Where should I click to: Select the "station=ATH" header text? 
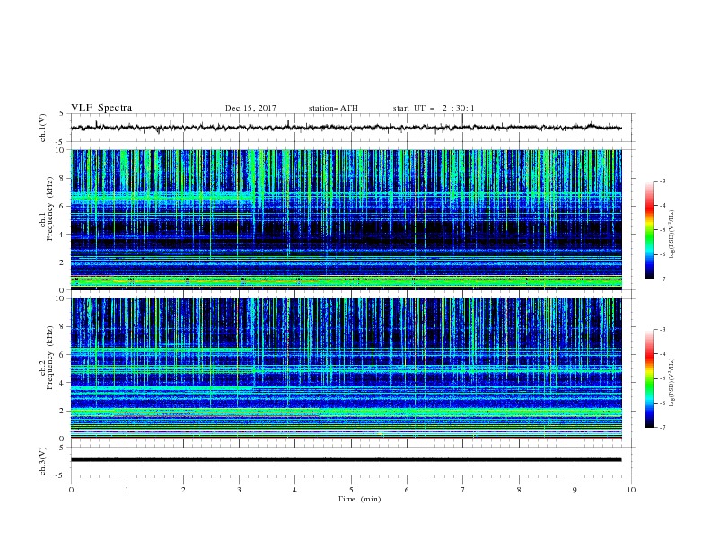(333, 108)
